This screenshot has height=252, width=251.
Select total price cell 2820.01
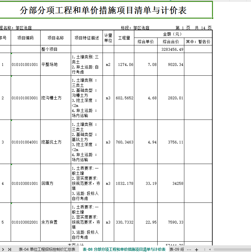pyautogui.click(x=171, y=98)
